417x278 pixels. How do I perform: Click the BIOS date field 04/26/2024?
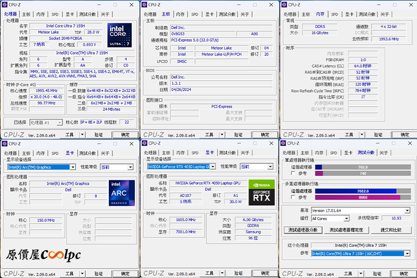point(221,90)
